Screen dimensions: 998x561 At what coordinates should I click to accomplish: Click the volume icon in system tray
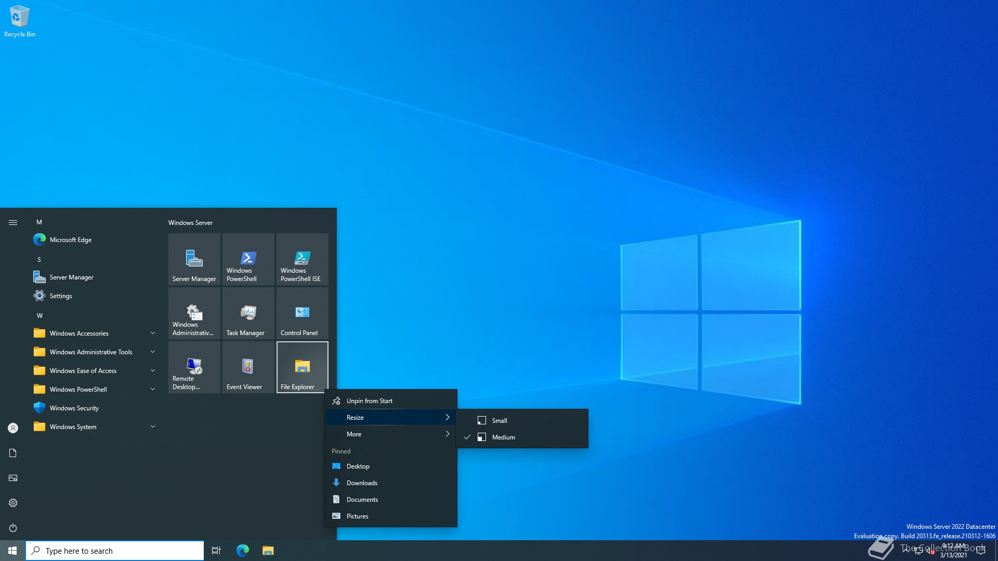coord(930,551)
